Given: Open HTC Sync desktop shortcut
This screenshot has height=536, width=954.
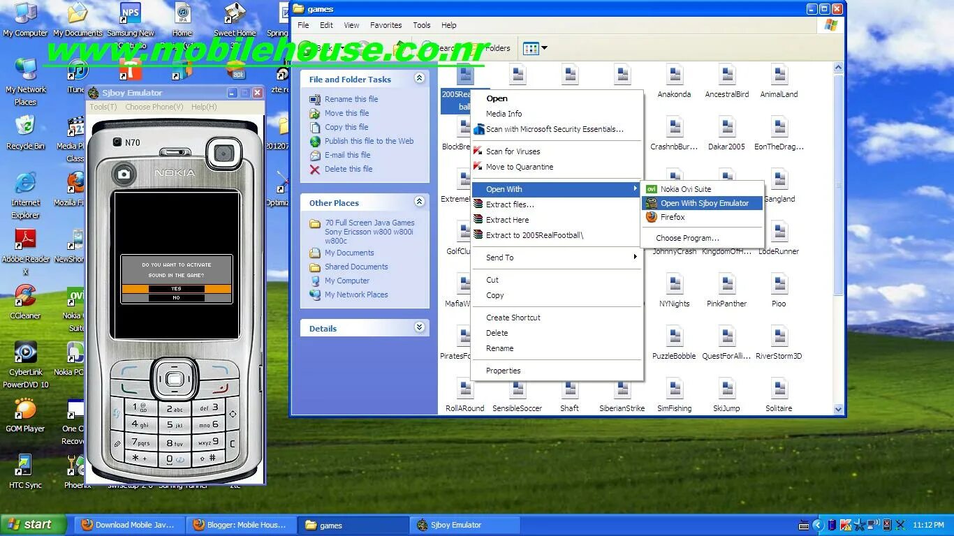Looking at the screenshot, I should tap(25, 472).
